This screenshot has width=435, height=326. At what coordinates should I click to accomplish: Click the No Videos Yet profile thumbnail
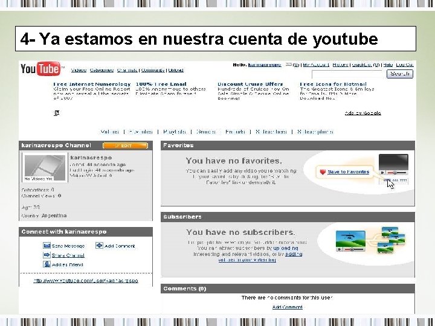[x=45, y=167]
